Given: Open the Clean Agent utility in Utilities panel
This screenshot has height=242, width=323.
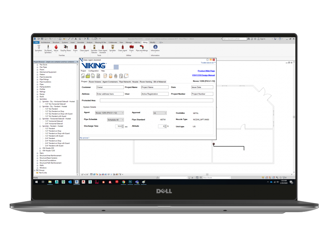Looking at the screenshot, I should click(x=123, y=48).
